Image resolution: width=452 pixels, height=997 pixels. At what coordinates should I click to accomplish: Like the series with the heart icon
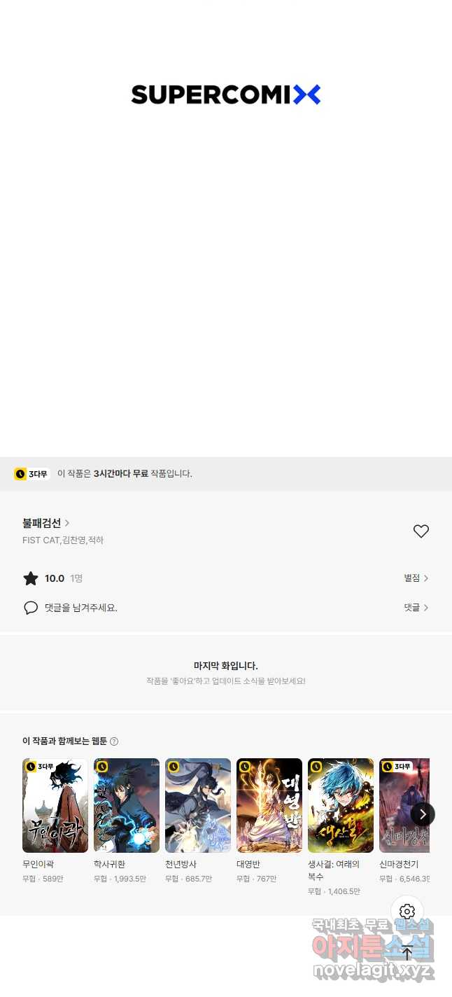pos(421,531)
